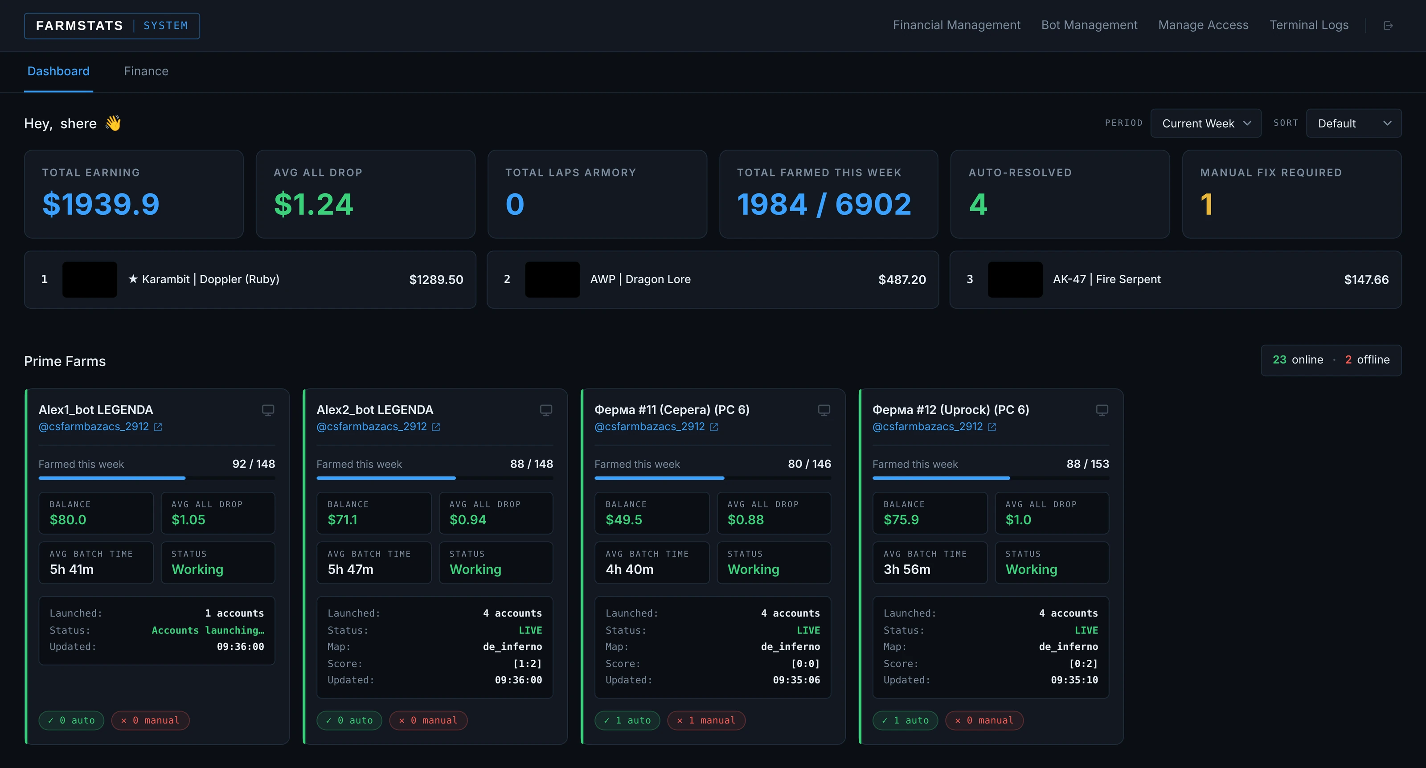1426x768 pixels.
Task: Click the 1 manual badge on Ферма #11 card
Action: pyautogui.click(x=706, y=720)
